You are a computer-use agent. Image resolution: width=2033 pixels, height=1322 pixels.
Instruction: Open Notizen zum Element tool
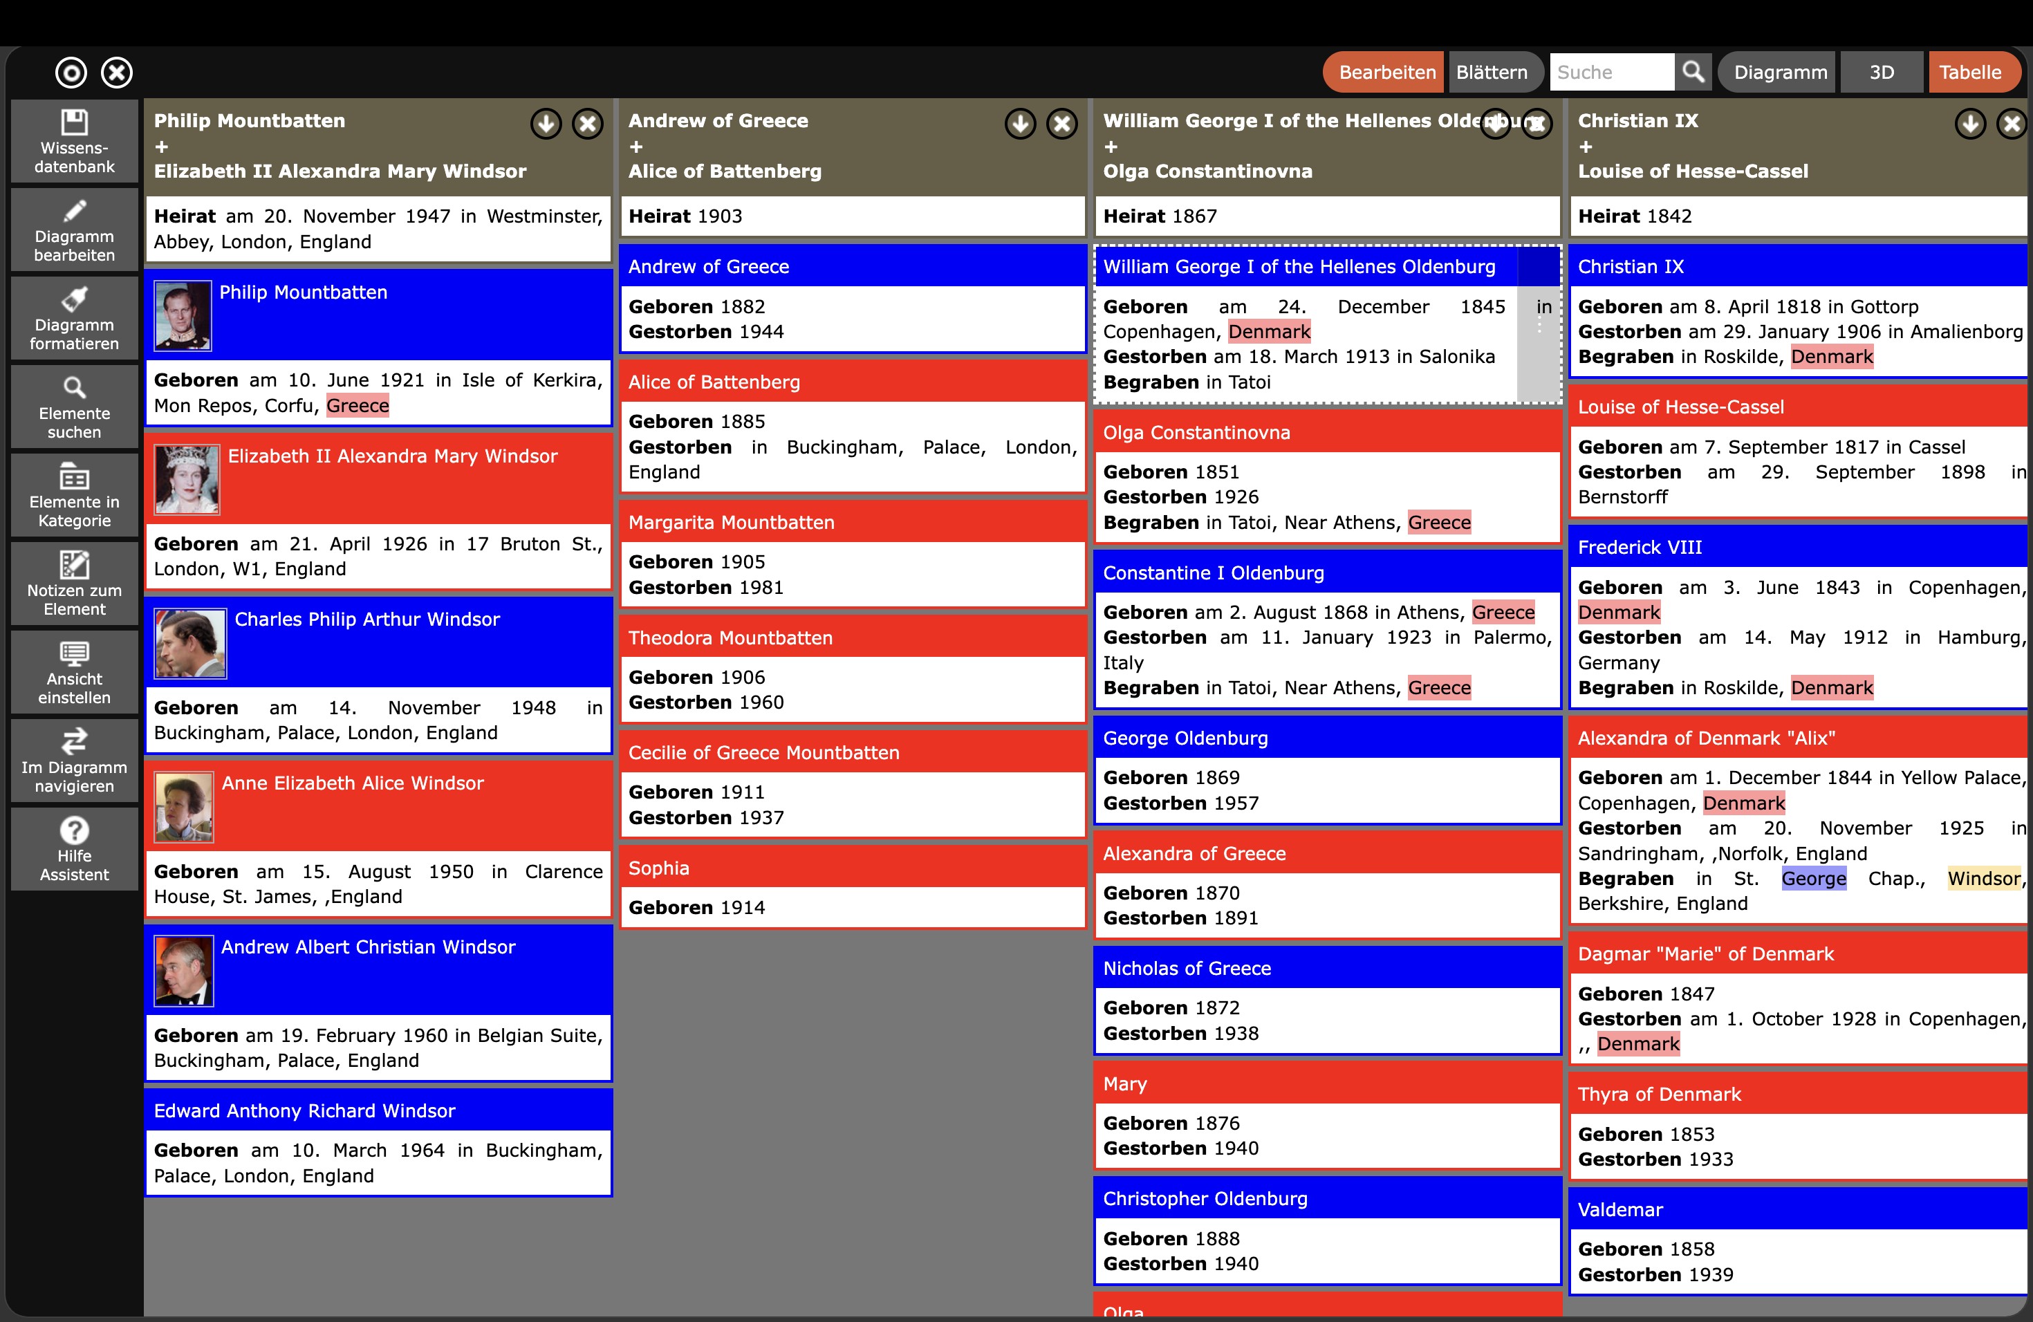[74, 584]
